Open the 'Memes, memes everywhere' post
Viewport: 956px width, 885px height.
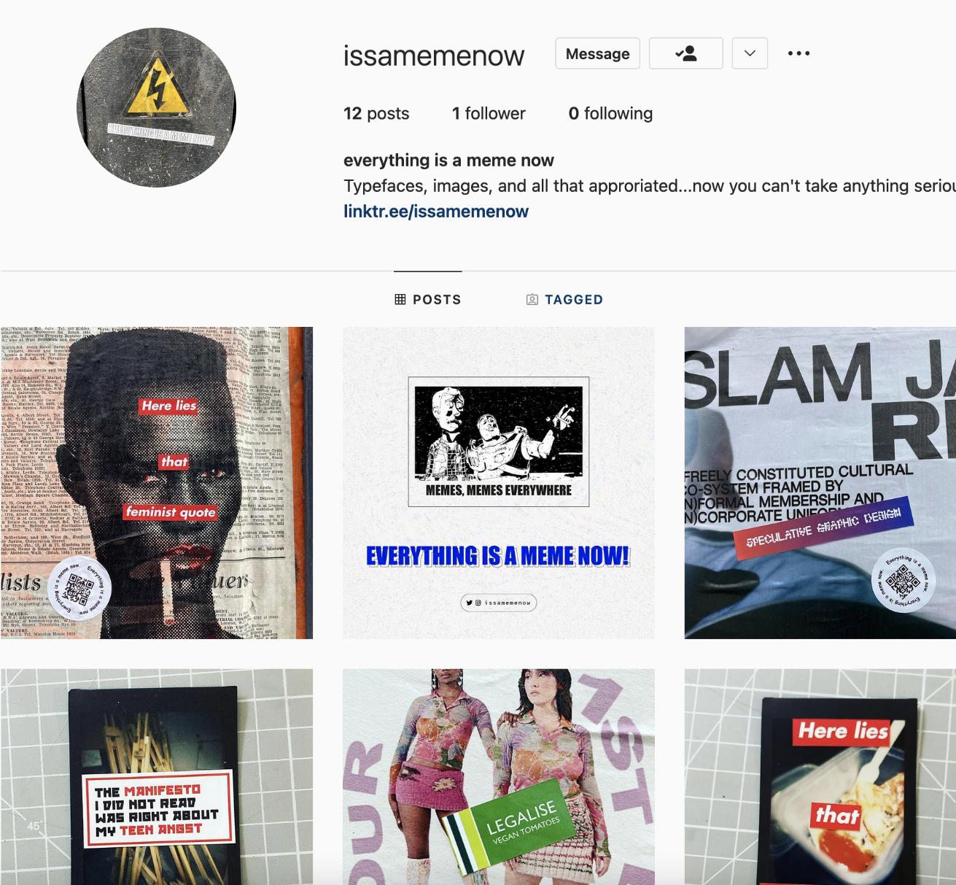499,483
